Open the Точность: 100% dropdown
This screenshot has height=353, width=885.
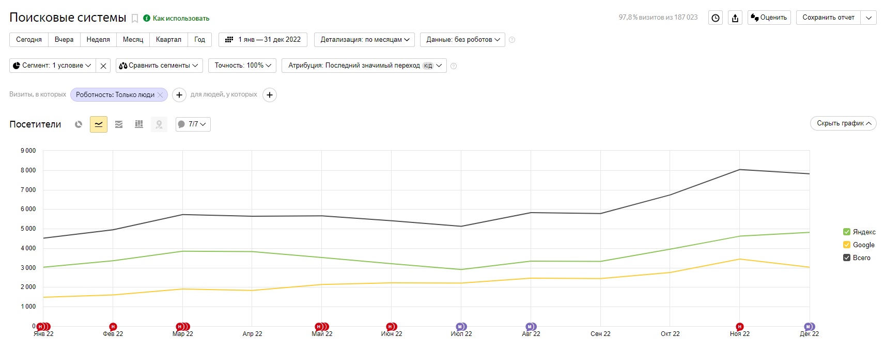242,66
